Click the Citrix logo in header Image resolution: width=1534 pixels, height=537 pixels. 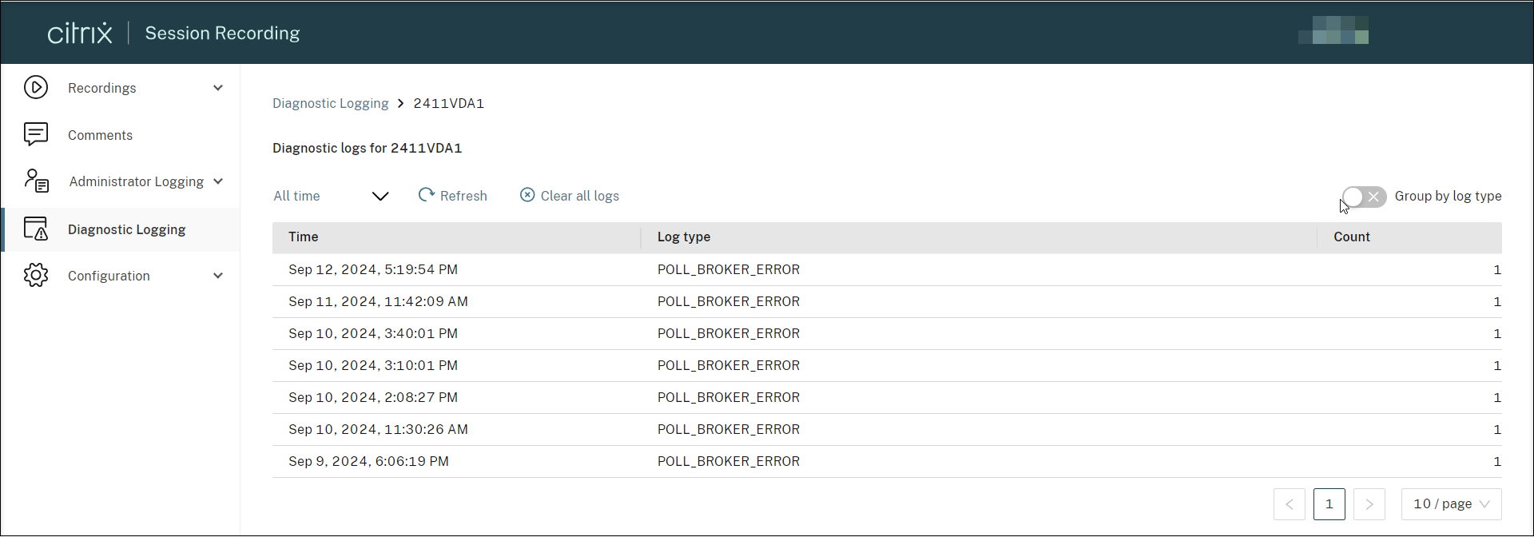click(x=80, y=33)
